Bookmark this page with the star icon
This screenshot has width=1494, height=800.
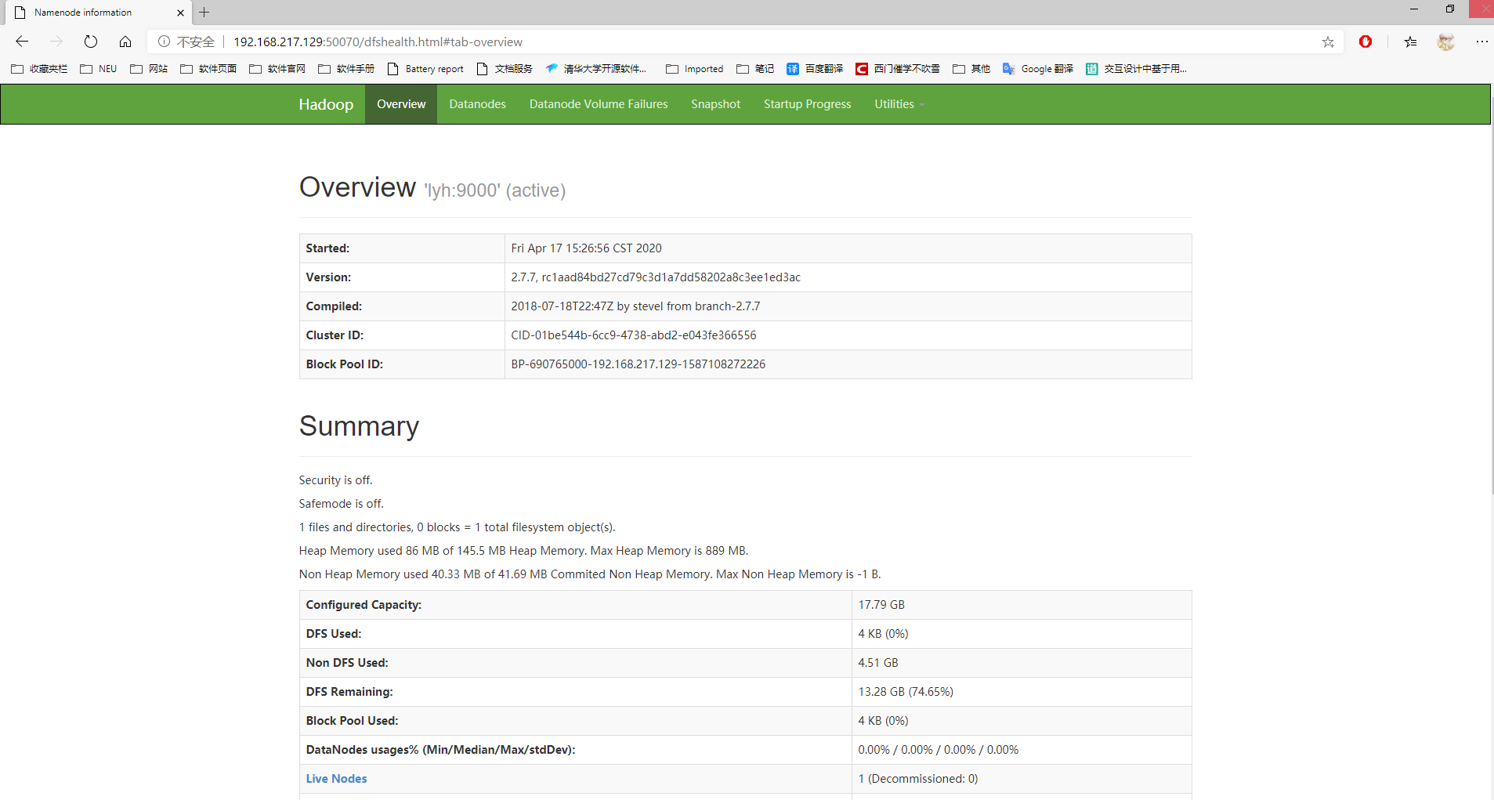1328,42
